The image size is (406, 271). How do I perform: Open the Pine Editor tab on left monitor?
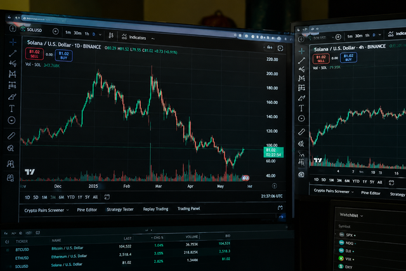coord(87,209)
